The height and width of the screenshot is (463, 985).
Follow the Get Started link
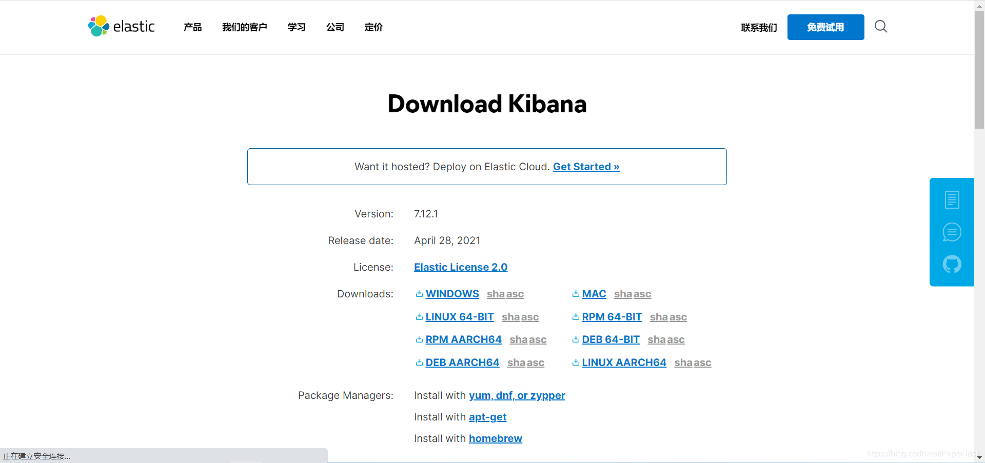pyautogui.click(x=586, y=167)
